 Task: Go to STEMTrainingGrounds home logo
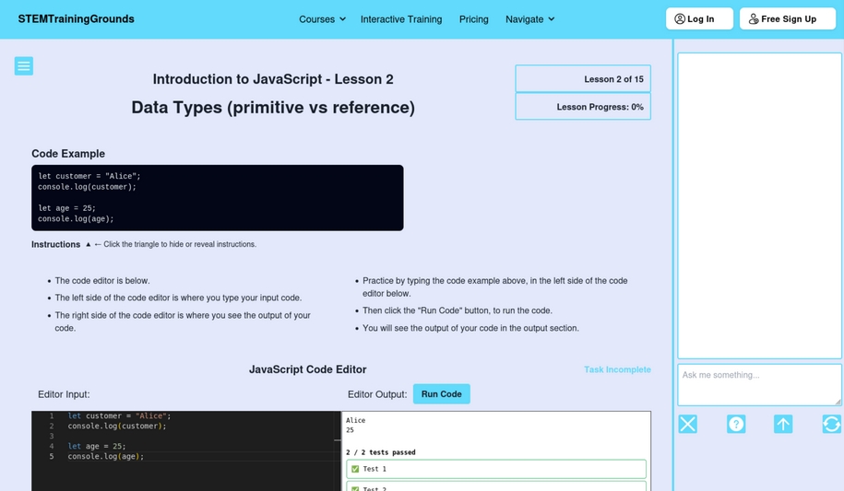click(76, 18)
